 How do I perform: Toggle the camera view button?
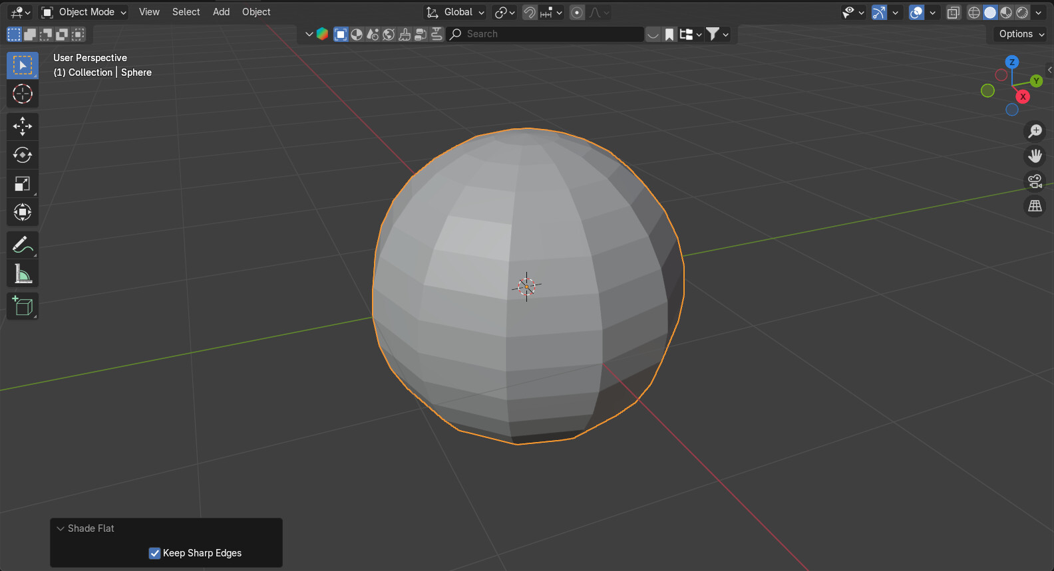pyautogui.click(x=1035, y=181)
